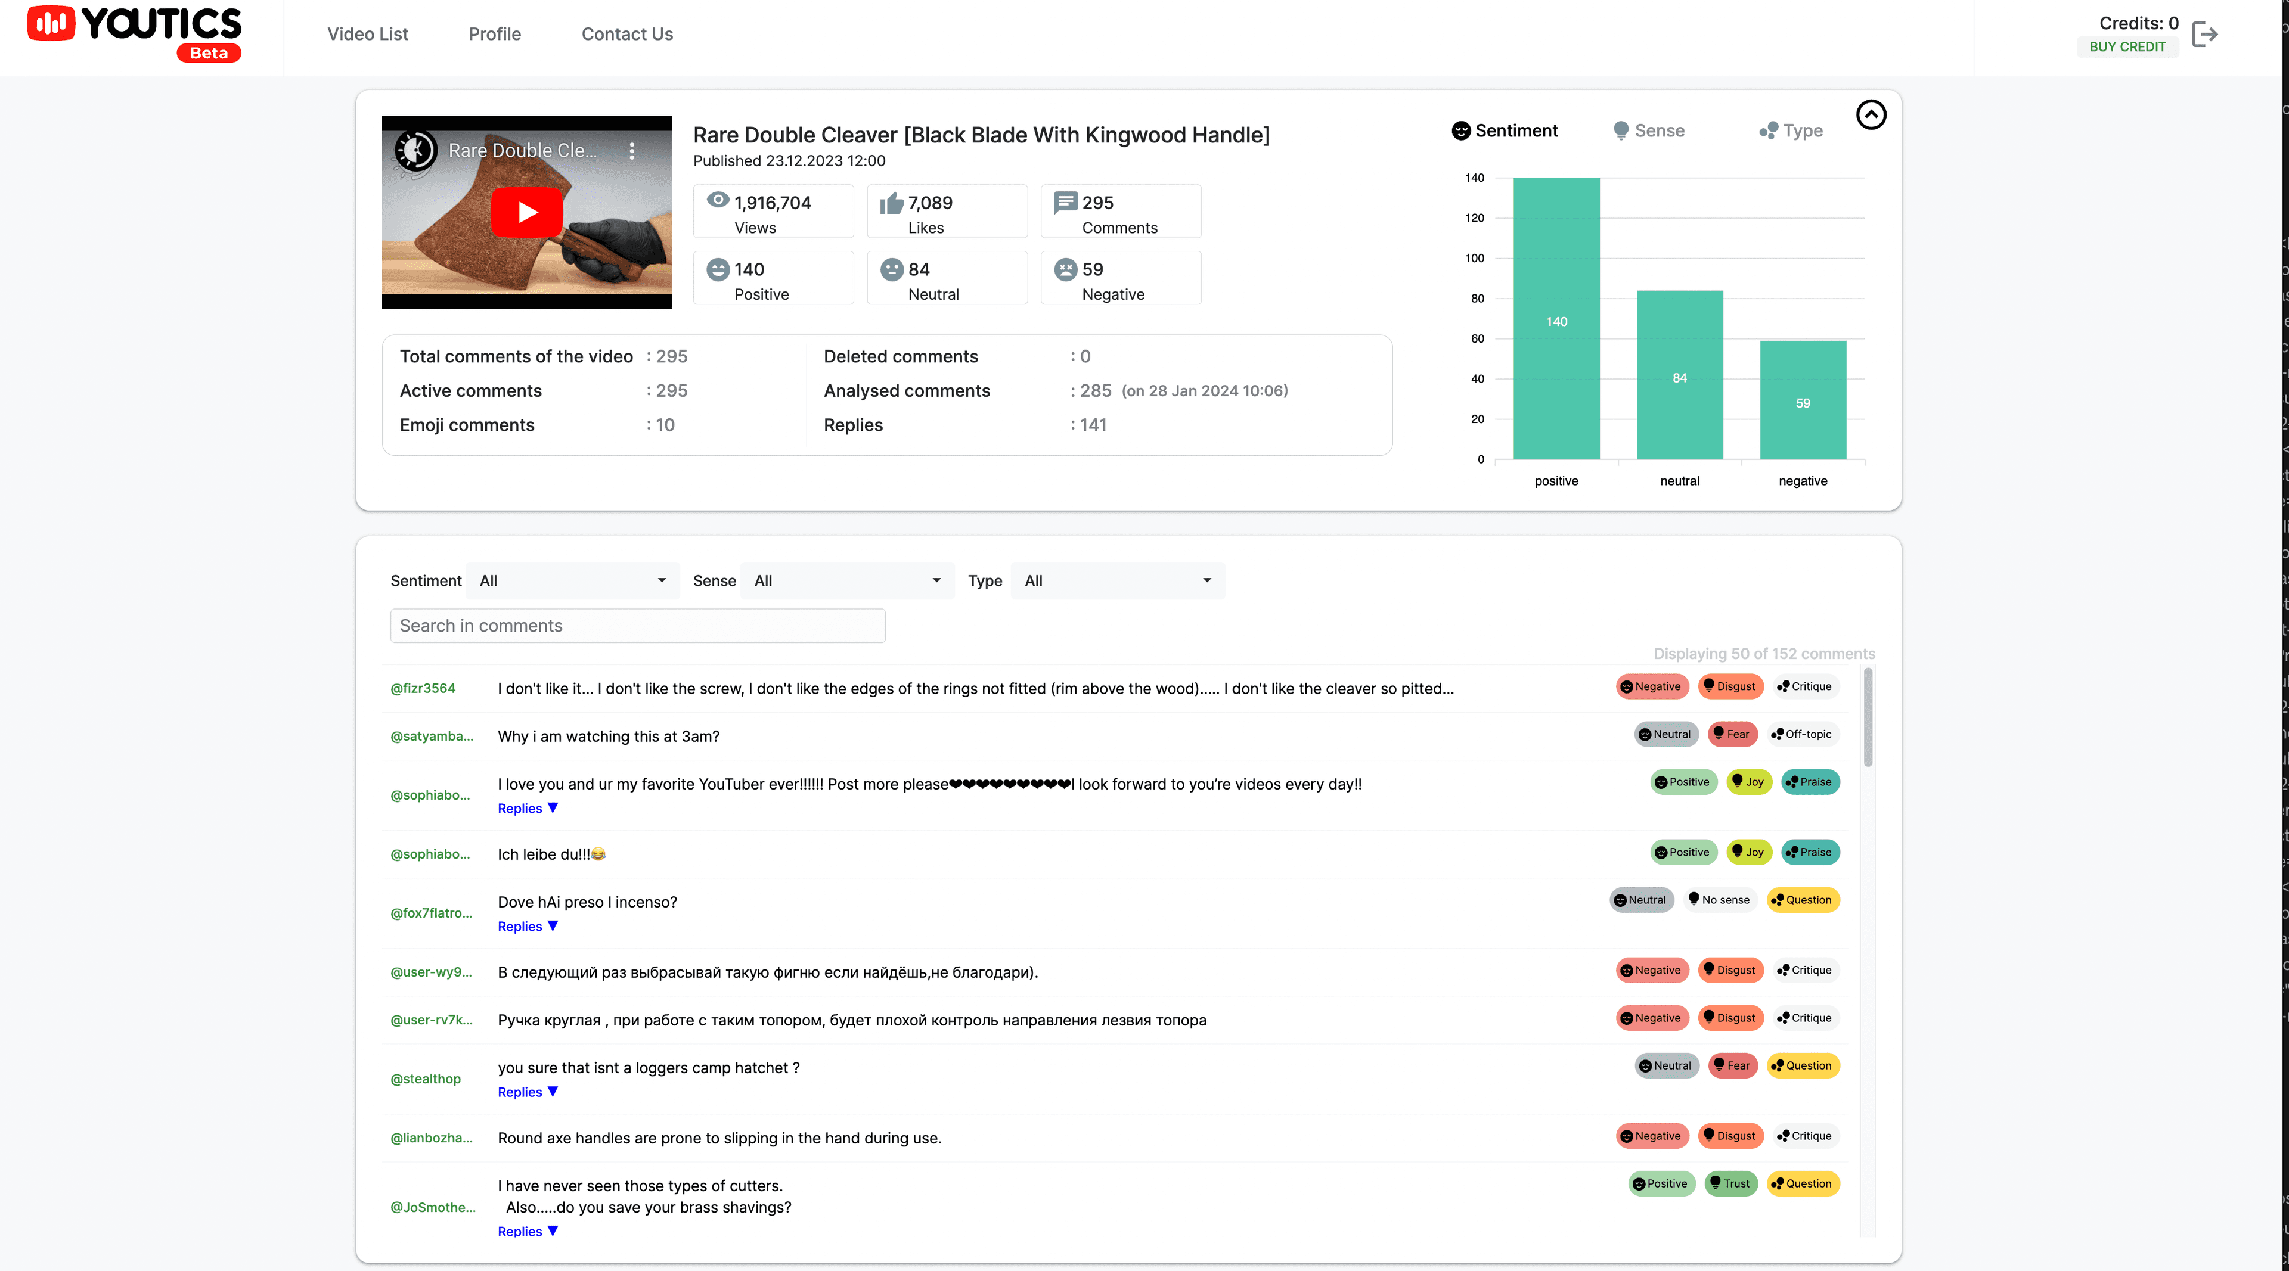Open the Sense filter dropdown
2289x1271 pixels.
click(x=847, y=581)
